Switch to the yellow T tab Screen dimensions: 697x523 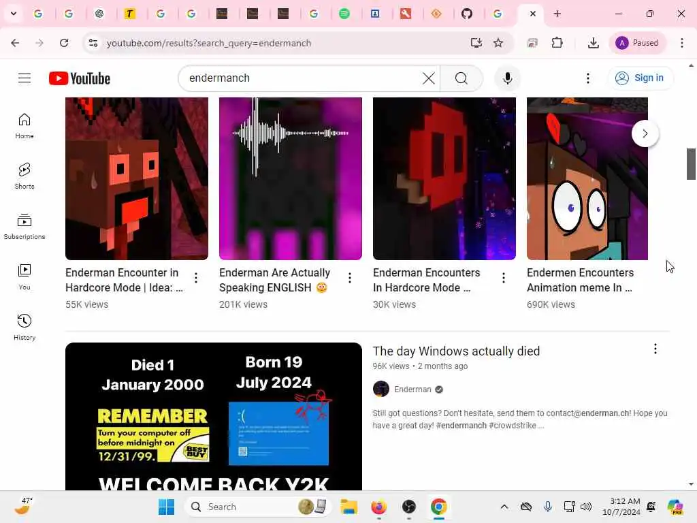pyautogui.click(x=129, y=14)
